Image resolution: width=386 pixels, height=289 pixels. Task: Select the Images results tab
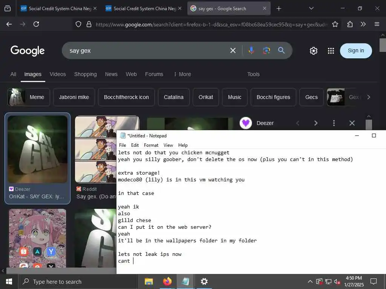(x=33, y=74)
